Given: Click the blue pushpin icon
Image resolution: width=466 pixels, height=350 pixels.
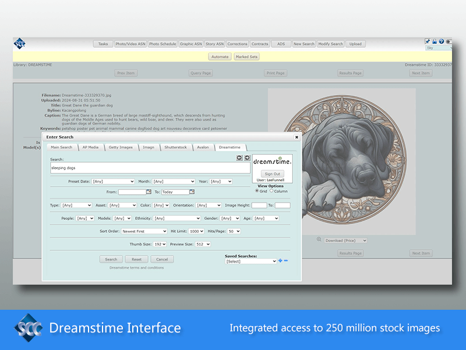Looking at the screenshot, I should pyautogui.click(x=428, y=41).
